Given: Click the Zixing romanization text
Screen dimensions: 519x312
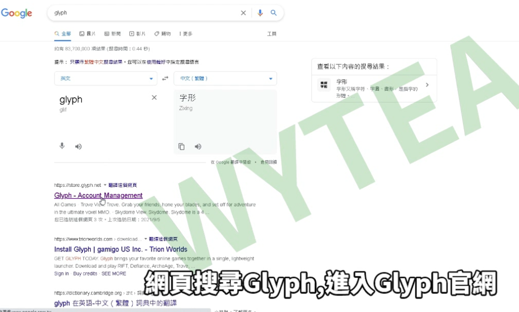Looking at the screenshot, I should click(185, 109).
